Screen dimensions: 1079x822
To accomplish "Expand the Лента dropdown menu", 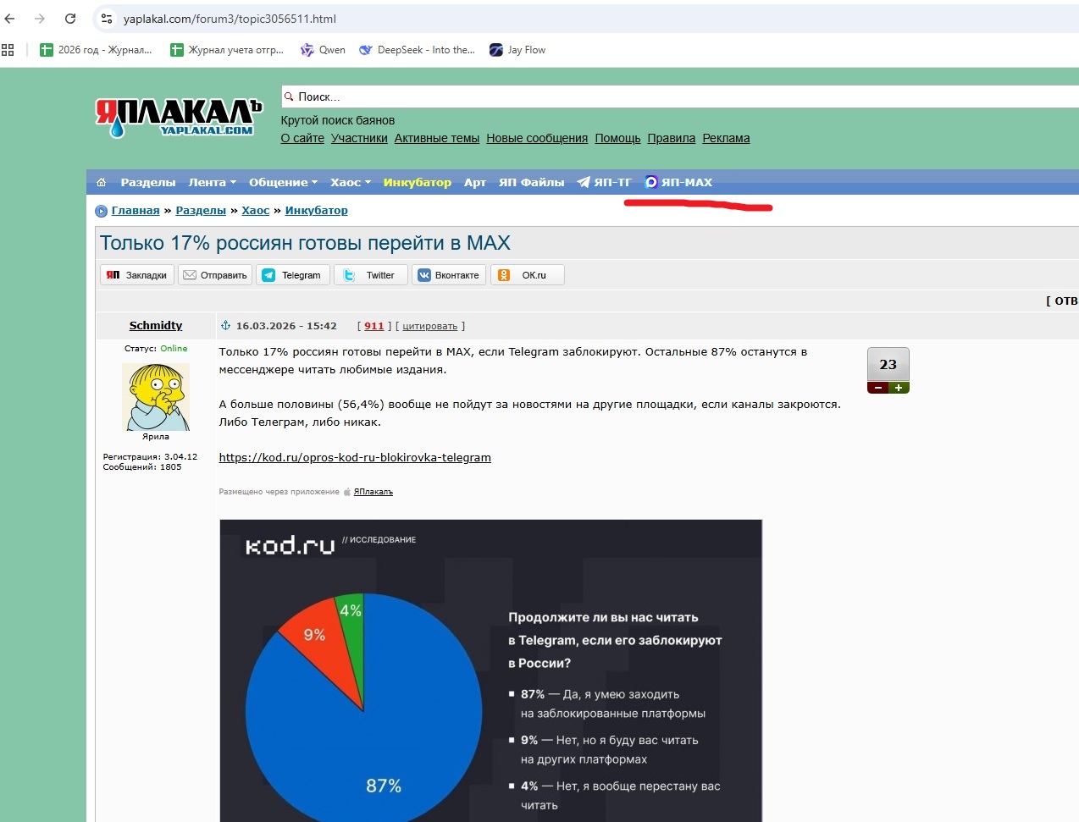I will (213, 182).
